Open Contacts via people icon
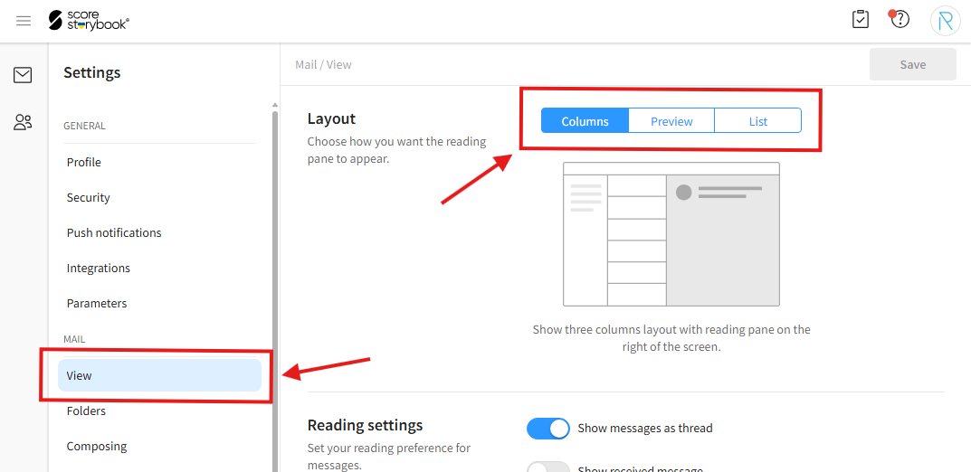Viewport: 971px width, 472px height. click(x=23, y=122)
